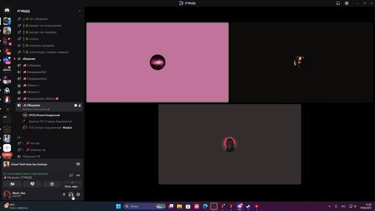Image resolution: width=375 pixels, height=211 pixels.
Task: Open Steam from taskbar
Action: [248, 206]
